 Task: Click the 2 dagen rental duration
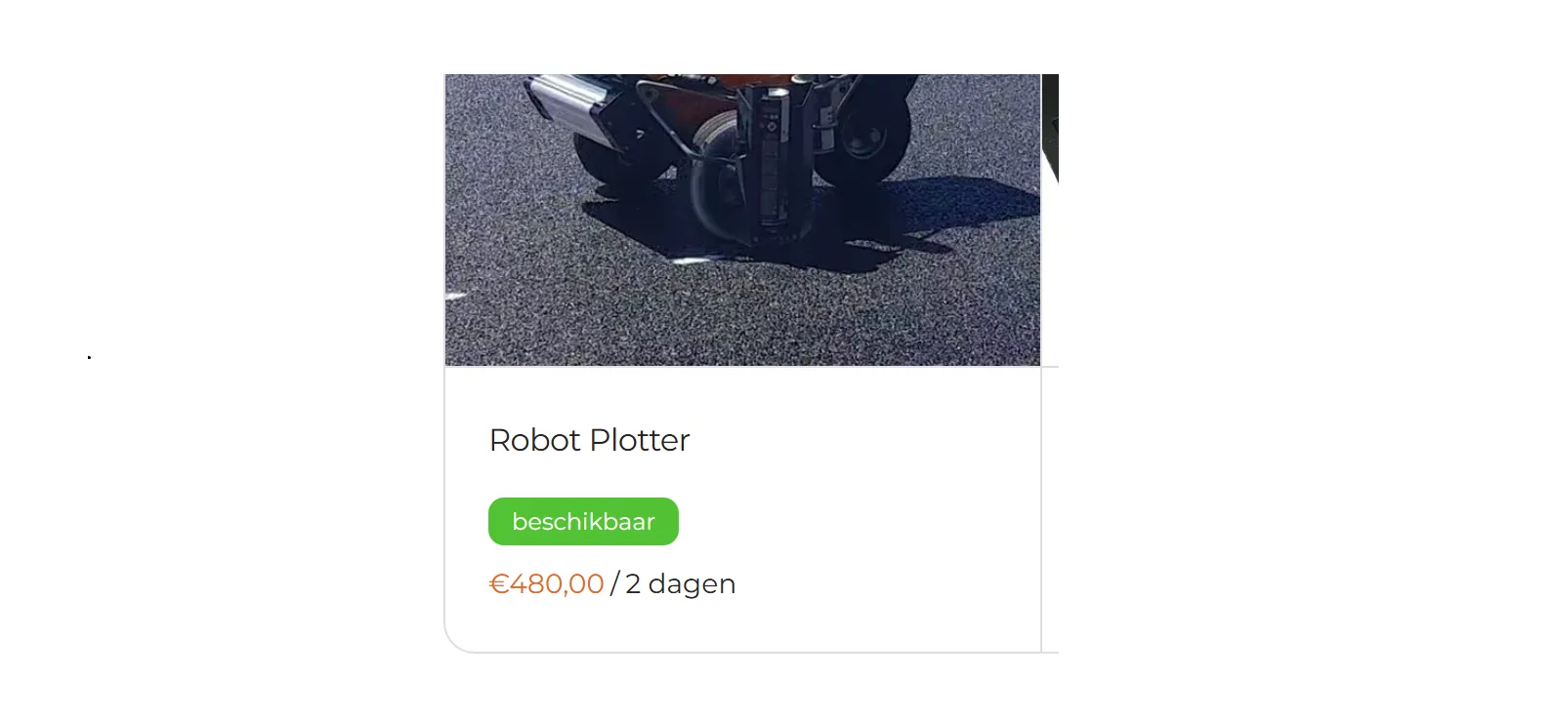tap(680, 583)
